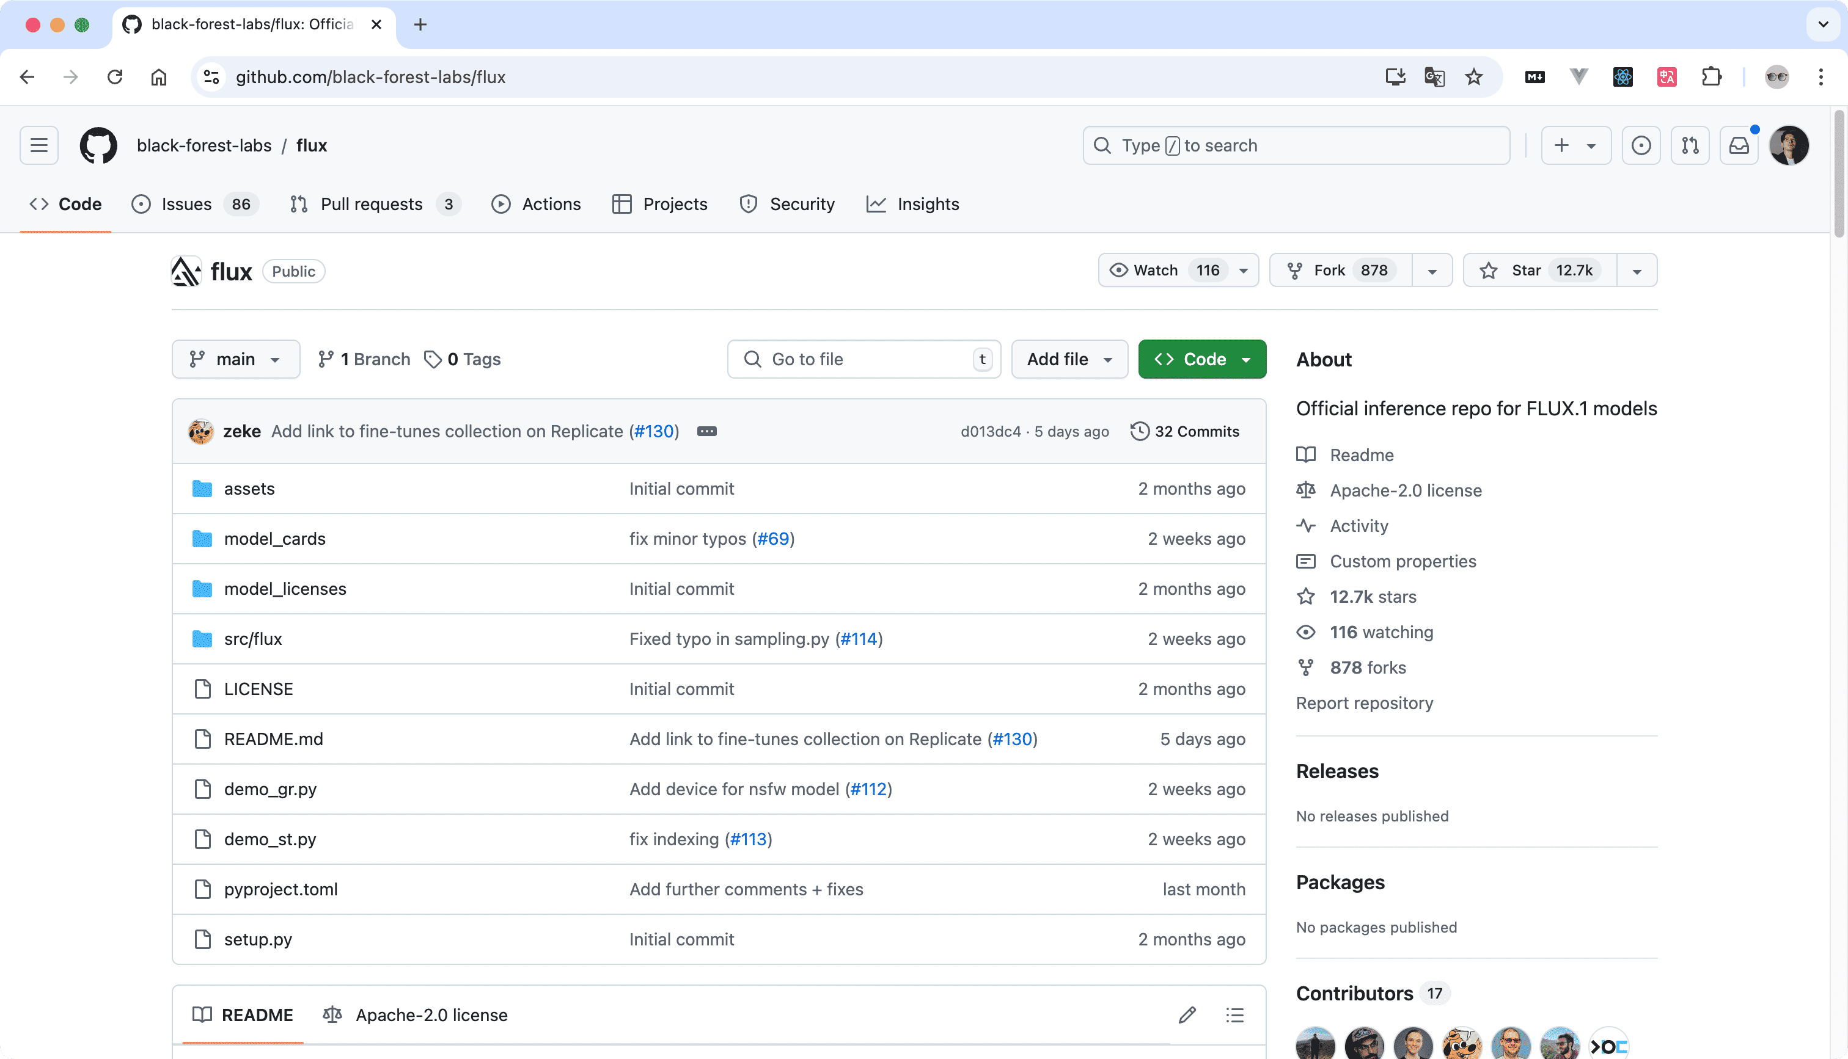Screen dimensions: 1848x1059
Task: Open the create new plus dropdown
Action: point(1575,145)
